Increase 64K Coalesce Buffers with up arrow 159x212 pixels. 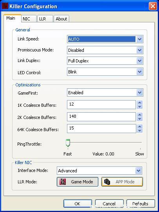pos(140,126)
